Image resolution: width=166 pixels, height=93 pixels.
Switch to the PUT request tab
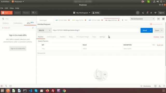coord(96,20)
